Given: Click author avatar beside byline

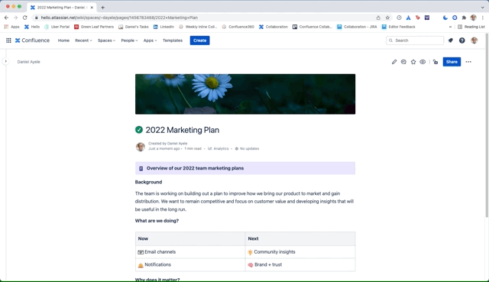Looking at the screenshot, I should pos(141,147).
